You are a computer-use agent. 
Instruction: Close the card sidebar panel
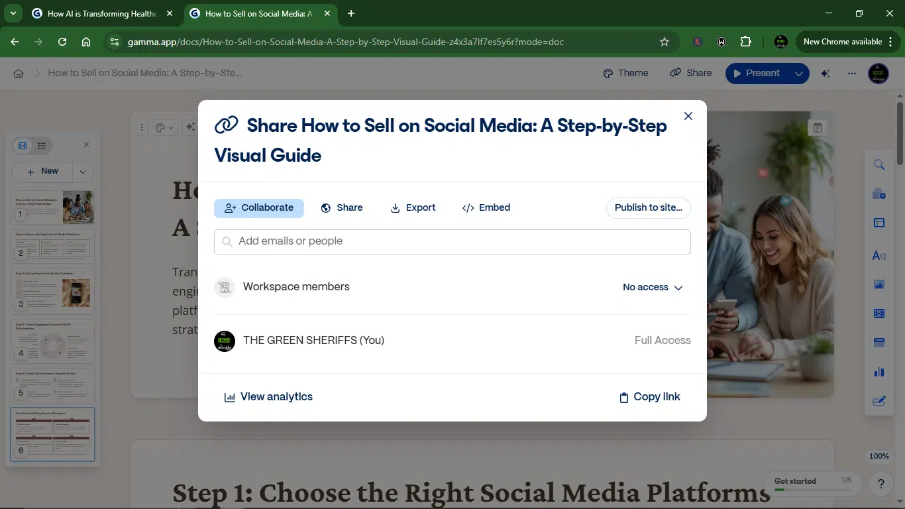[86, 144]
